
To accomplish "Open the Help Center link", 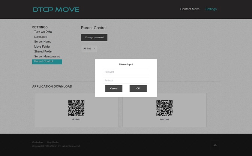I will [x=52, y=142].
